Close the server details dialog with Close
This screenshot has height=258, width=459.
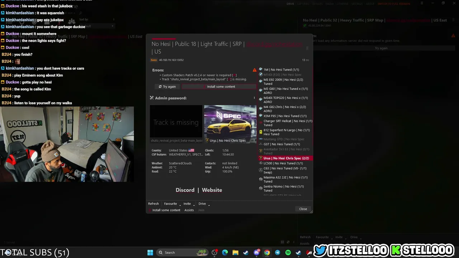pos(303,209)
